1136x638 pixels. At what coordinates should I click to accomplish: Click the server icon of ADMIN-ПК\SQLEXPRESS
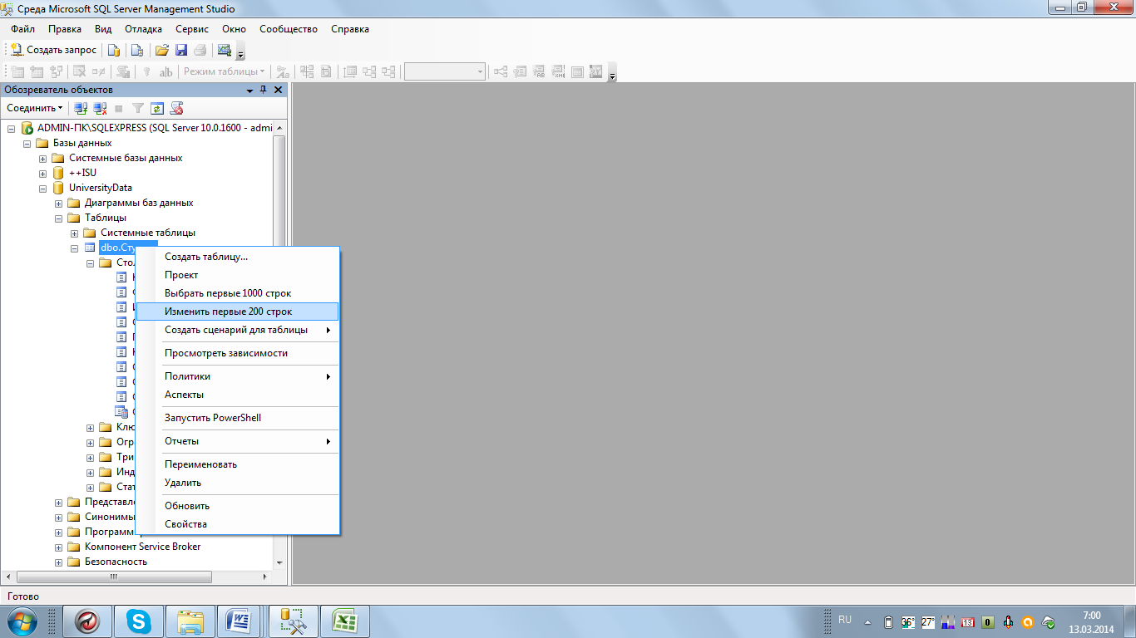pos(27,128)
